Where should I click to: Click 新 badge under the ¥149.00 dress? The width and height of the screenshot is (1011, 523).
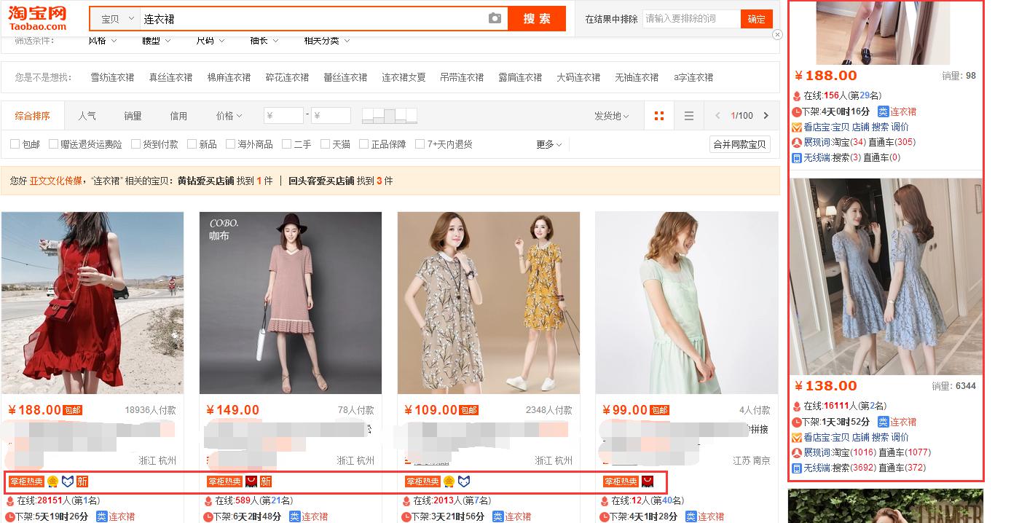tap(266, 481)
